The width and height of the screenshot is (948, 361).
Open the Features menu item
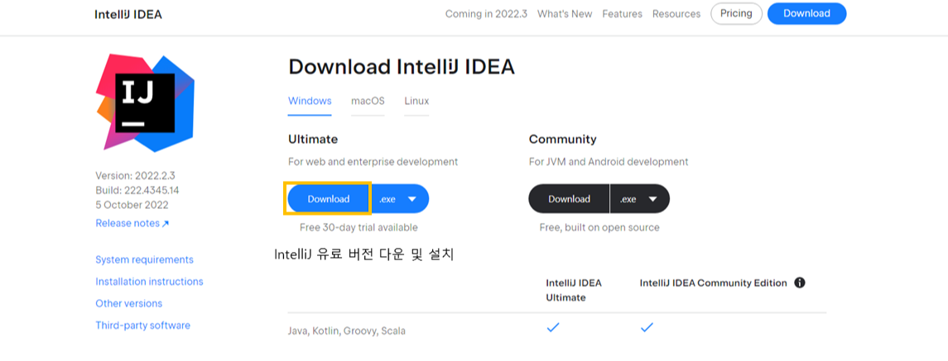coord(622,14)
